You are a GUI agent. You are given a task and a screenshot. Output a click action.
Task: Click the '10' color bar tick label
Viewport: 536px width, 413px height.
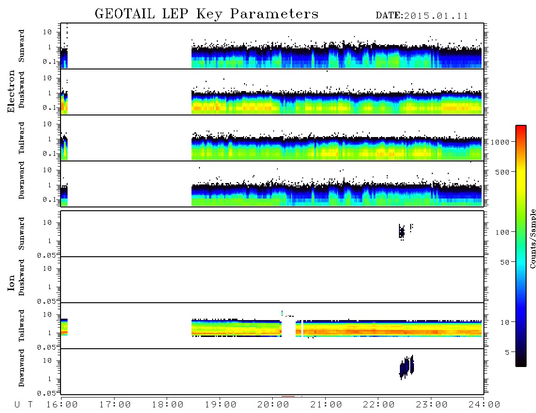[x=505, y=322]
